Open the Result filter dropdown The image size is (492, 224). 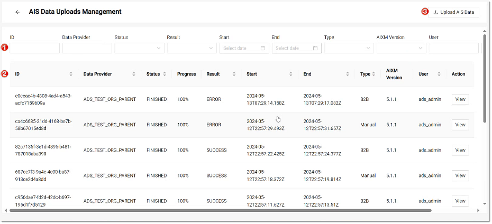point(192,48)
